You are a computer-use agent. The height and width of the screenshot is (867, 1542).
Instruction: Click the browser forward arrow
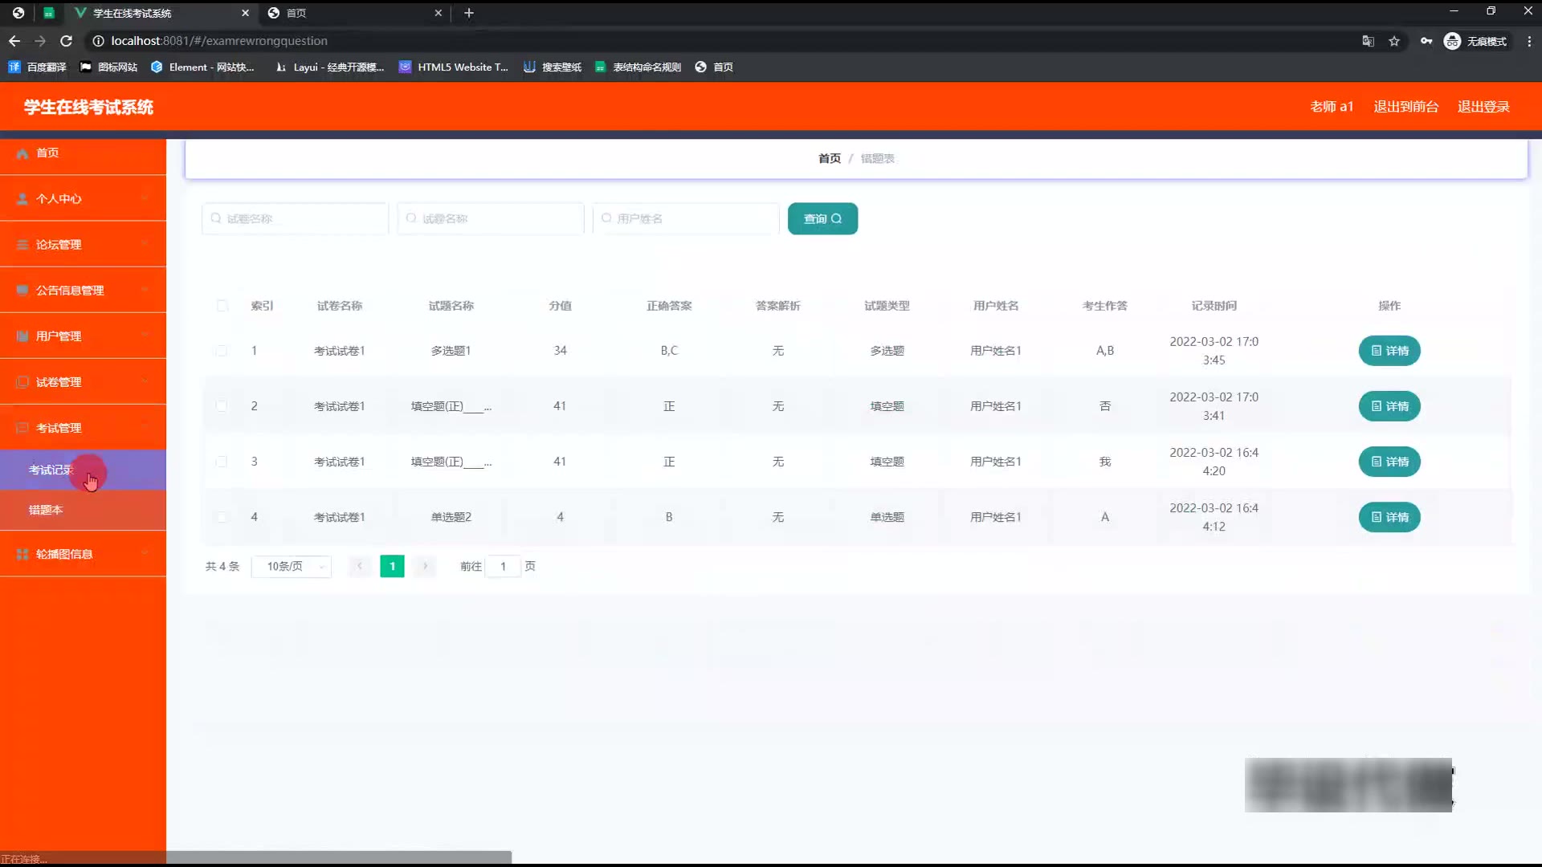40,41
